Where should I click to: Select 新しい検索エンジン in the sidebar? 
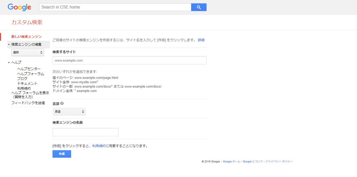[26, 37]
